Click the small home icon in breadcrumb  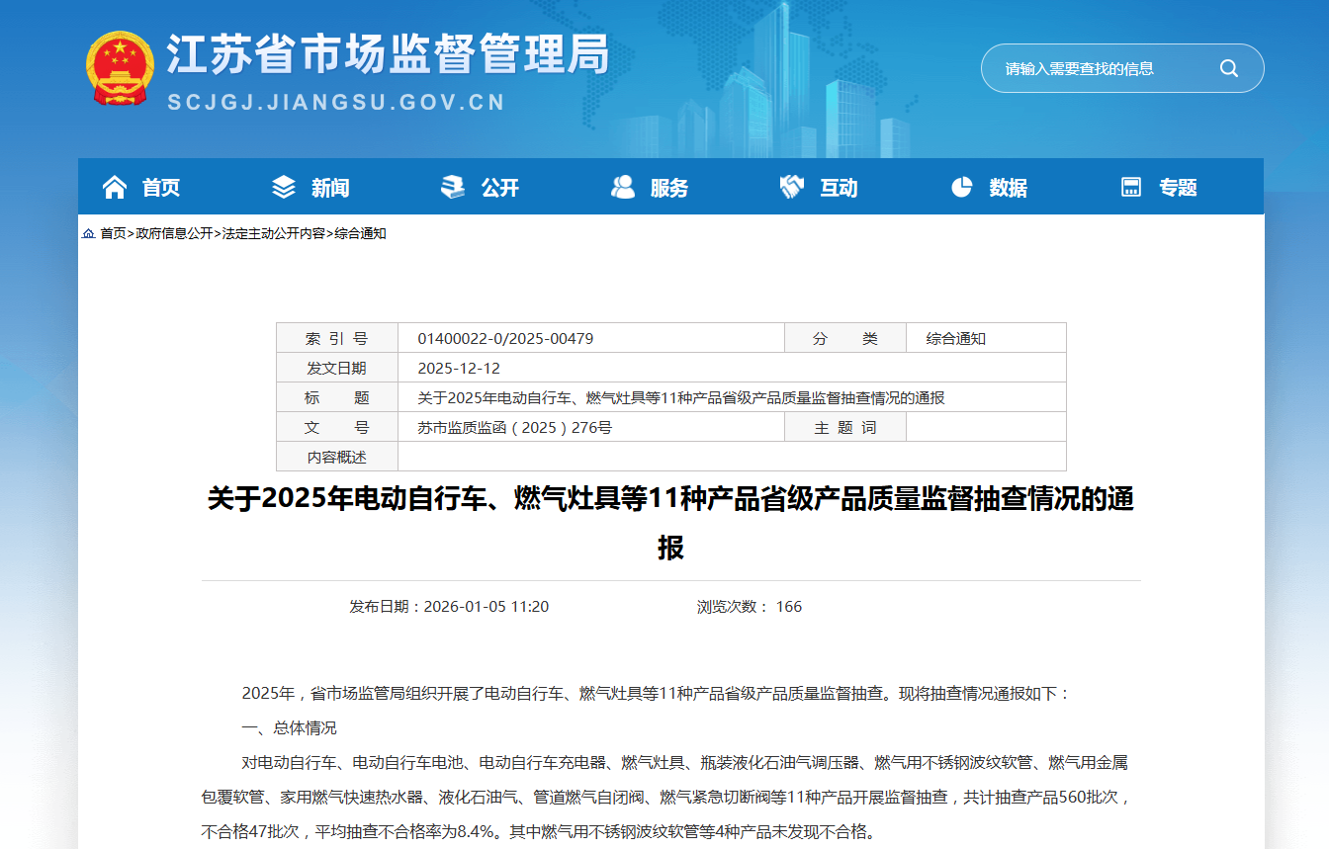click(89, 234)
